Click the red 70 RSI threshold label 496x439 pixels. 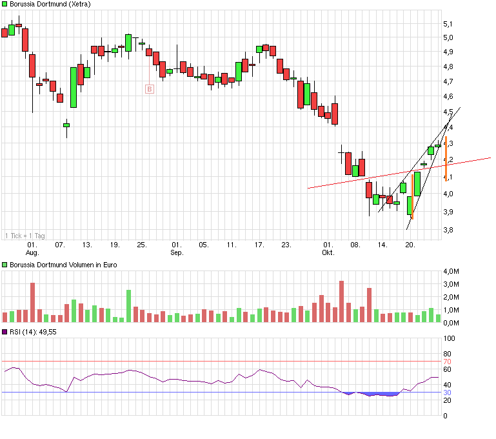pyautogui.click(x=447, y=362)
